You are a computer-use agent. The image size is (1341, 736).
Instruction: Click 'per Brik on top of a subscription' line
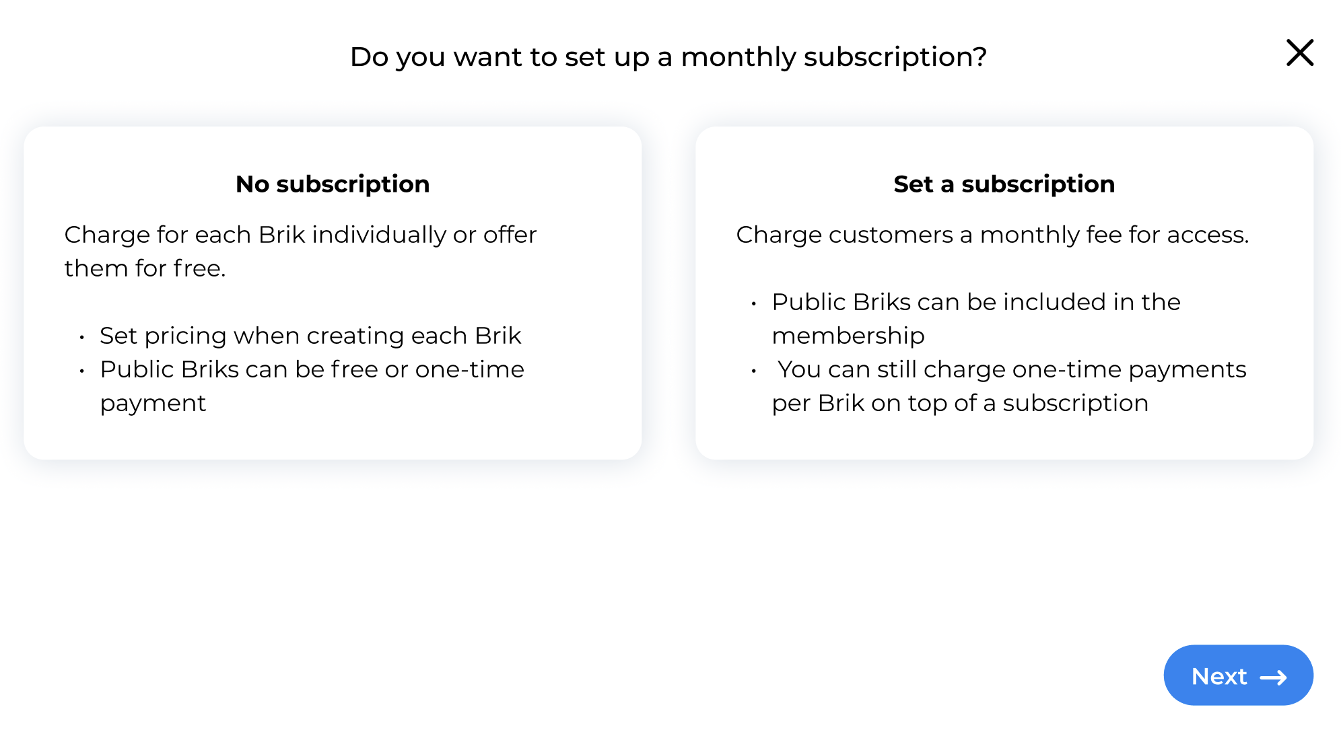(960, 403)
